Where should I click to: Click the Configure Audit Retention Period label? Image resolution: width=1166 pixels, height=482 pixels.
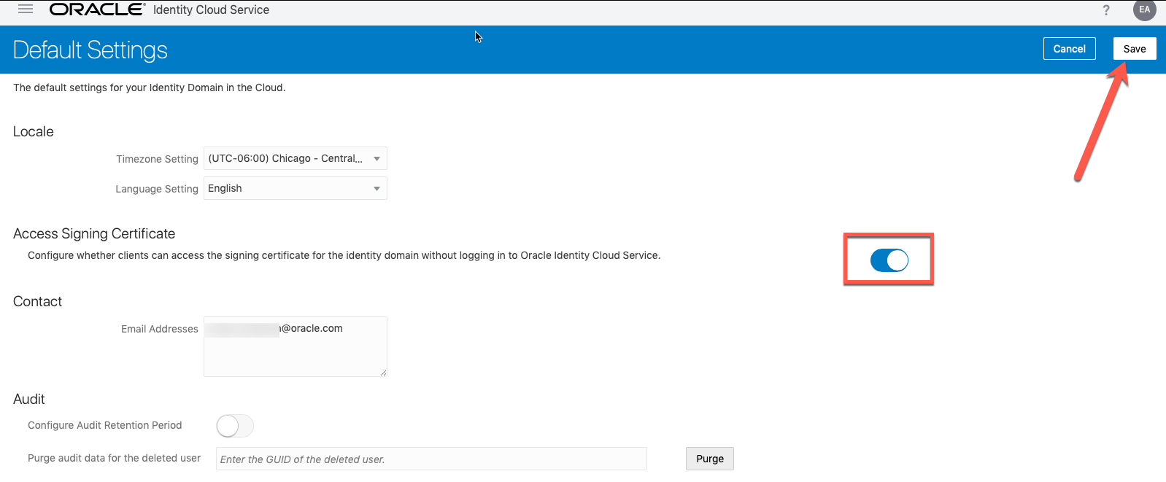(104, 425)
